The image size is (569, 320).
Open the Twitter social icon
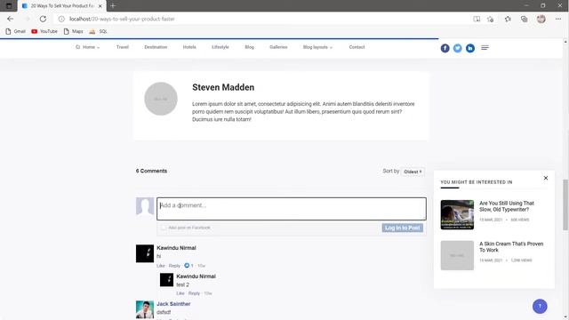tap(458, 48)
